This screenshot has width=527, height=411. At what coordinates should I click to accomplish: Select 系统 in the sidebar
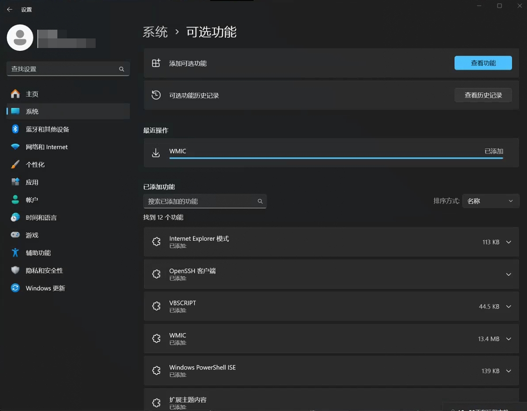point(68,111)
